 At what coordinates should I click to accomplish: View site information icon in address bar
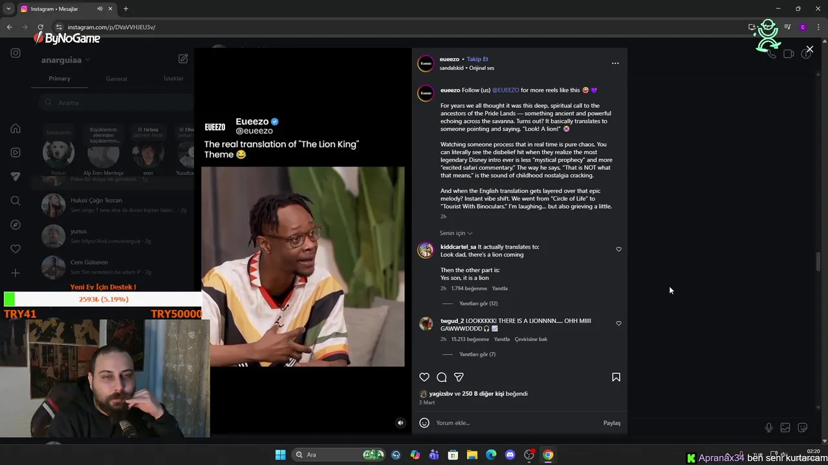(58, 27)
